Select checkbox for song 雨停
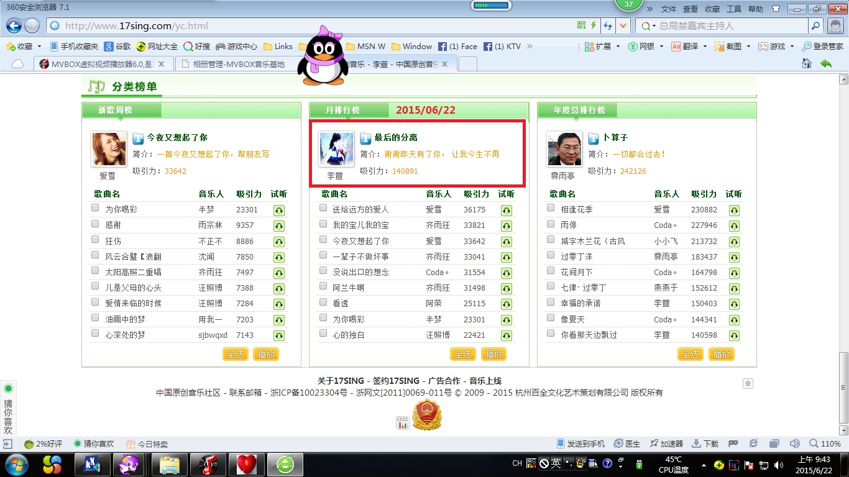Viewport: 849px width, 477px height. click(551, 224)
